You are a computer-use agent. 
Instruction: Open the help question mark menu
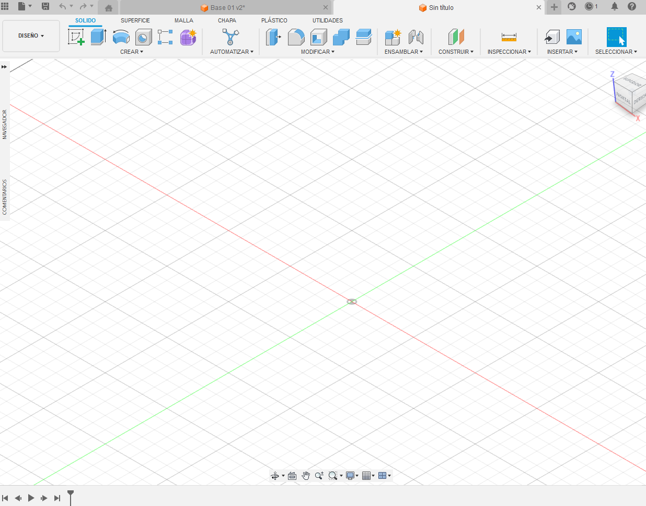[x=632, y=6]
